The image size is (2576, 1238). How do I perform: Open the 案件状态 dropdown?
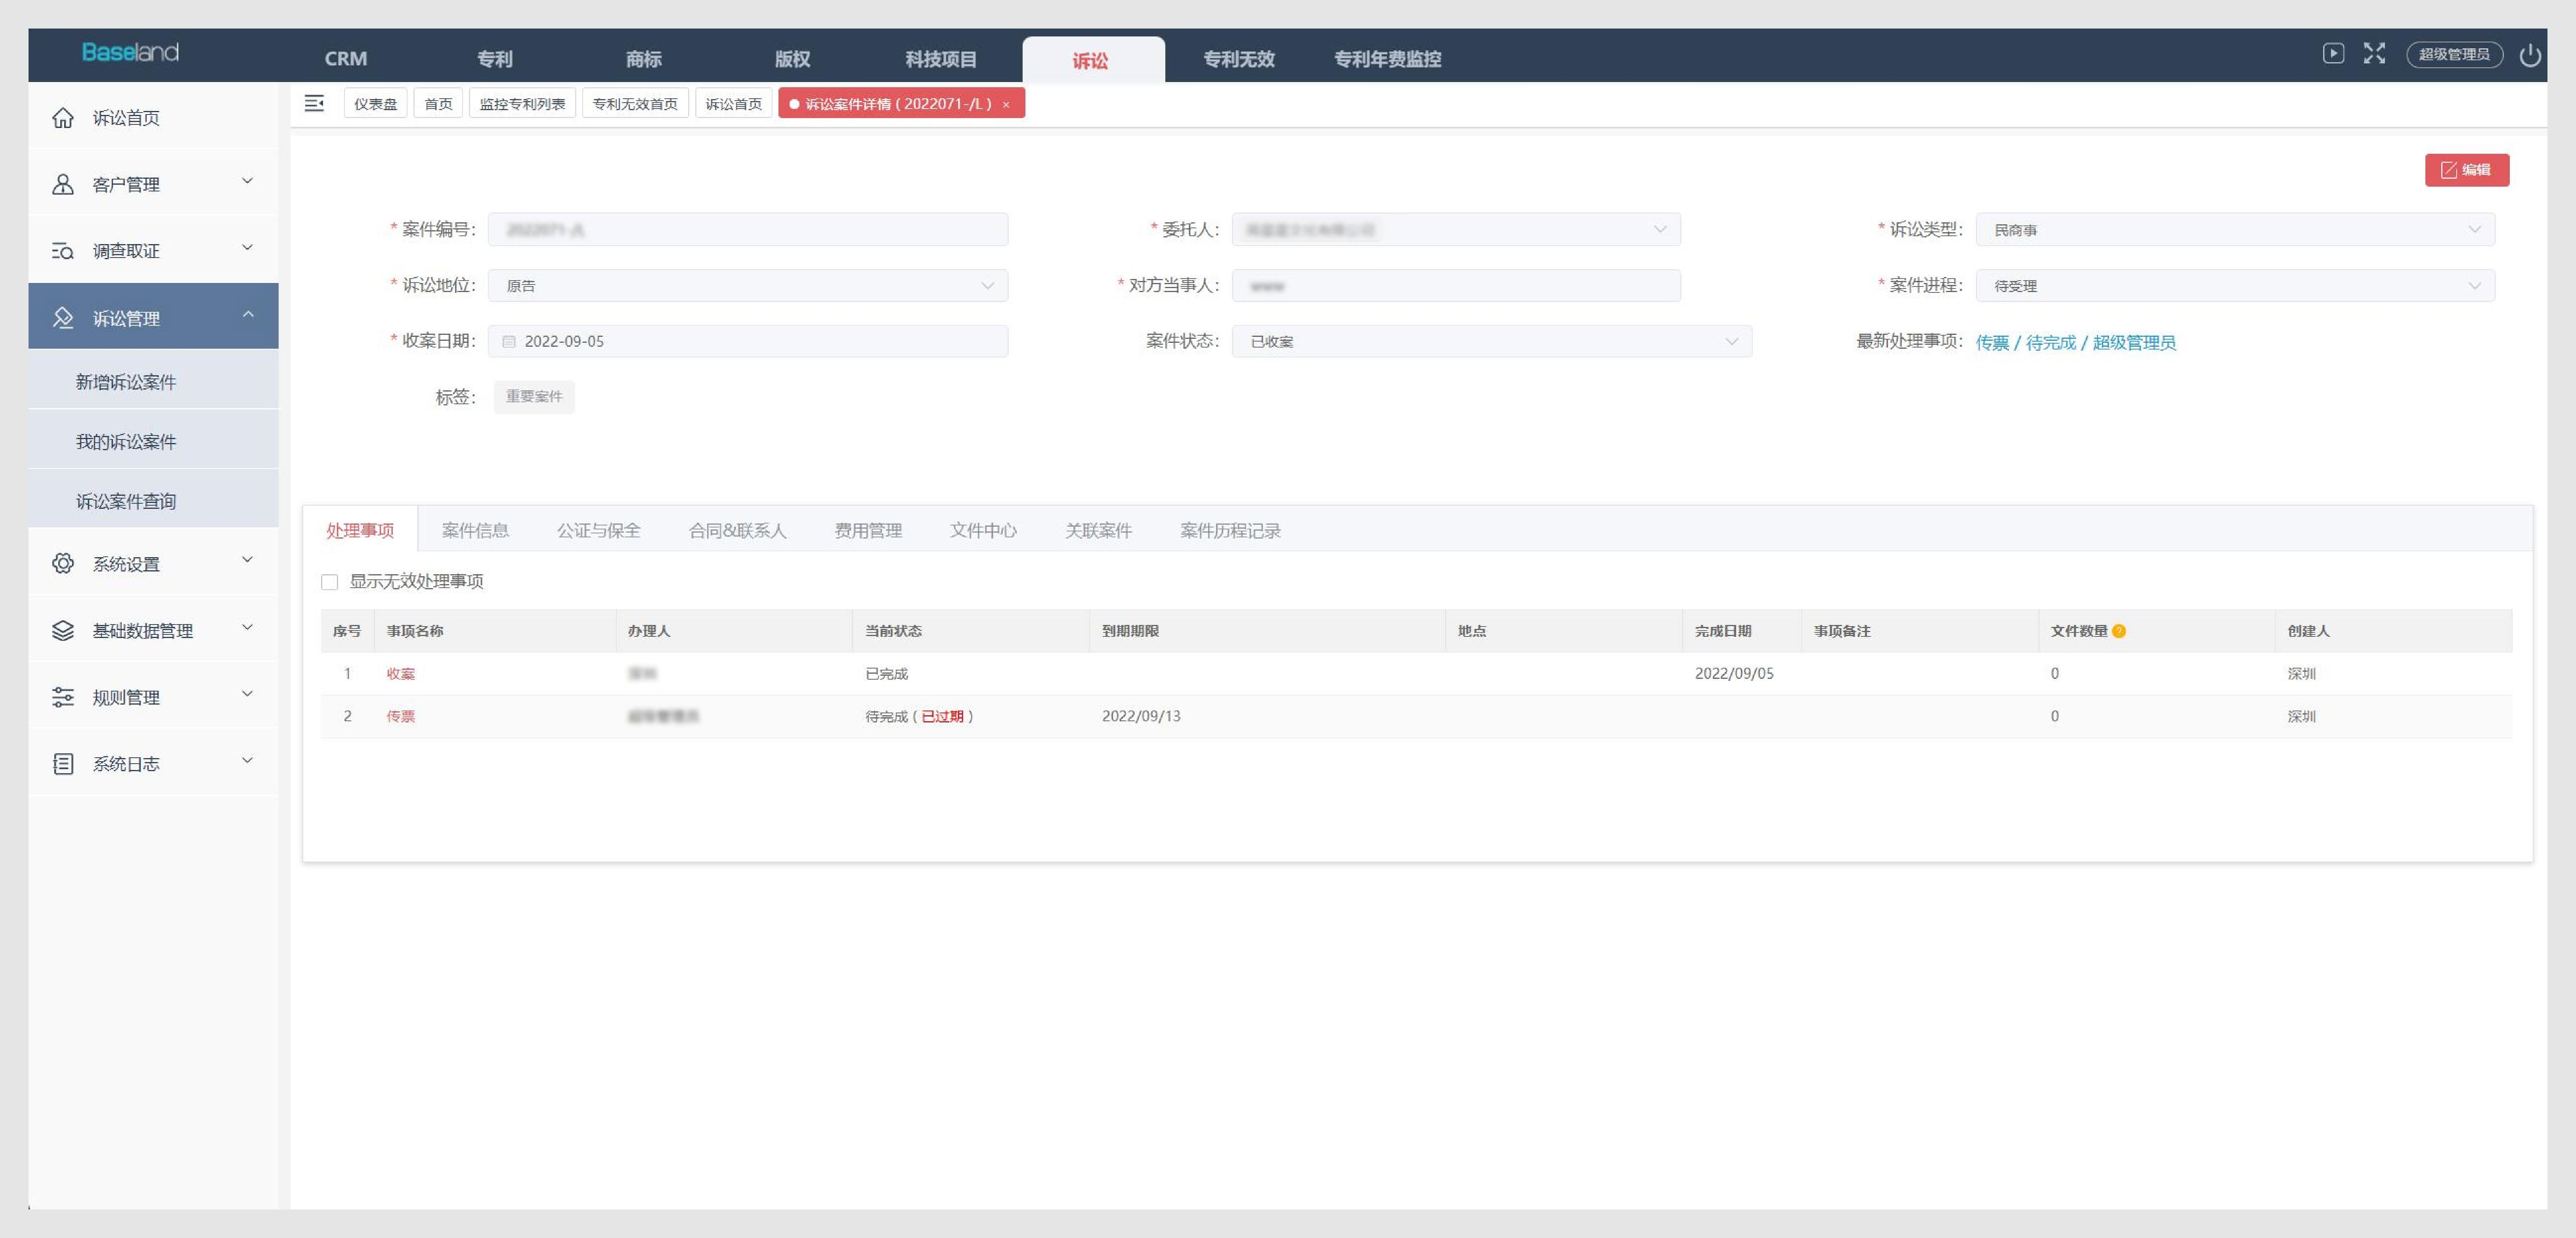(1492, 341)
